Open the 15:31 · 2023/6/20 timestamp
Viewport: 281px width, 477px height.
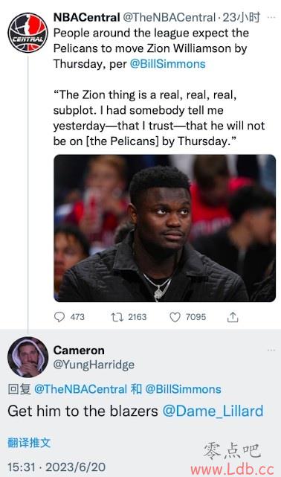56,467
